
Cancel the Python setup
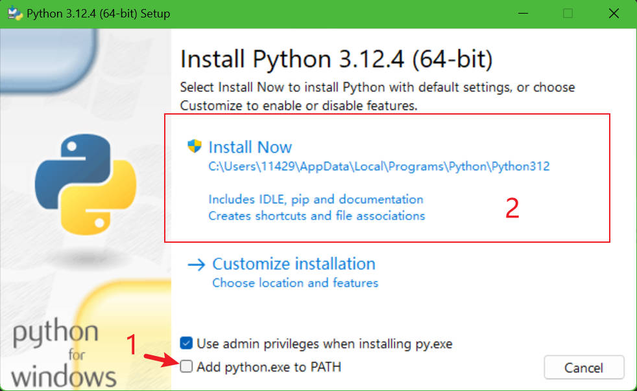pyautogui.click(x=584, y=368)
